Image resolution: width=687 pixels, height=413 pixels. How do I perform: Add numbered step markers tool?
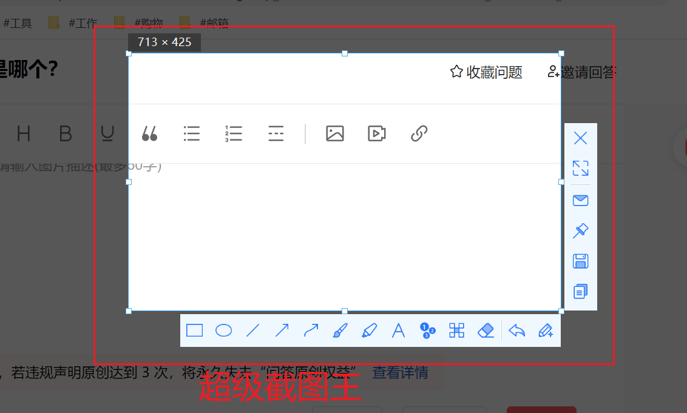[x=427, y=331]
